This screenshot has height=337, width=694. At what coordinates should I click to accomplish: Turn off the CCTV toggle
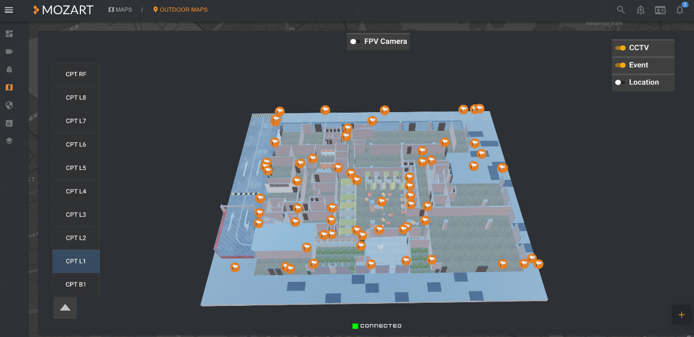click(x=620, y=48)
